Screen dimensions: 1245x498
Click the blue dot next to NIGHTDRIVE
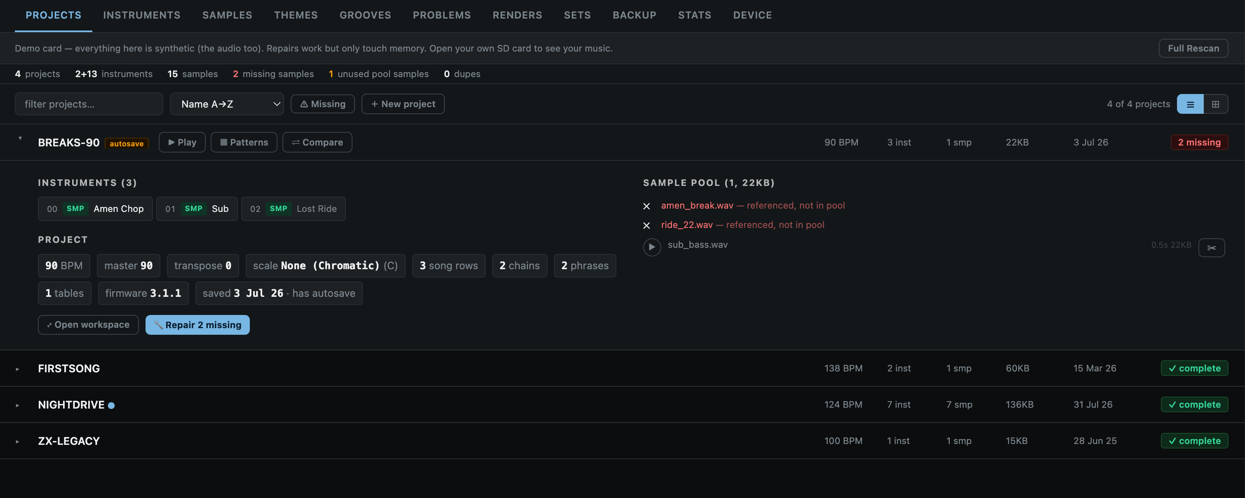[111, 406]
